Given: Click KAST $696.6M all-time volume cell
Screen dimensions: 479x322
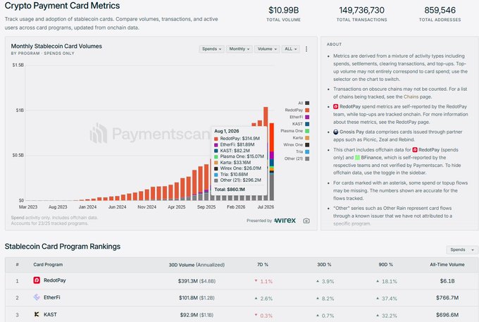Looking at the screenshot, I should tap(447, 315).
